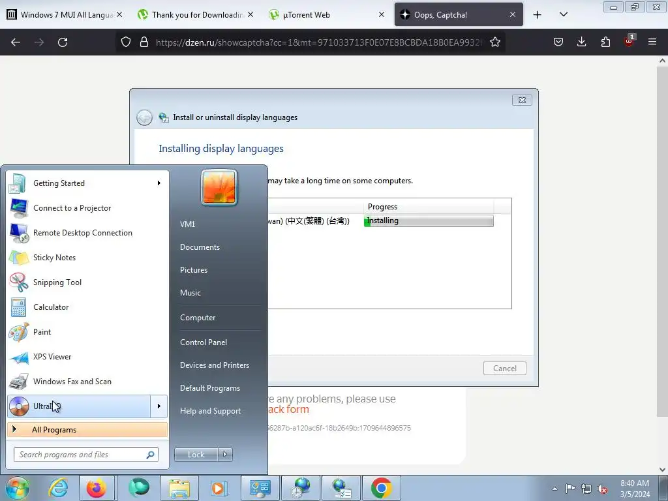Switch to Thank you for Downloading tab
Image resolution: width=668 pixels, height=501 pixels.
(x=196, y=15)
